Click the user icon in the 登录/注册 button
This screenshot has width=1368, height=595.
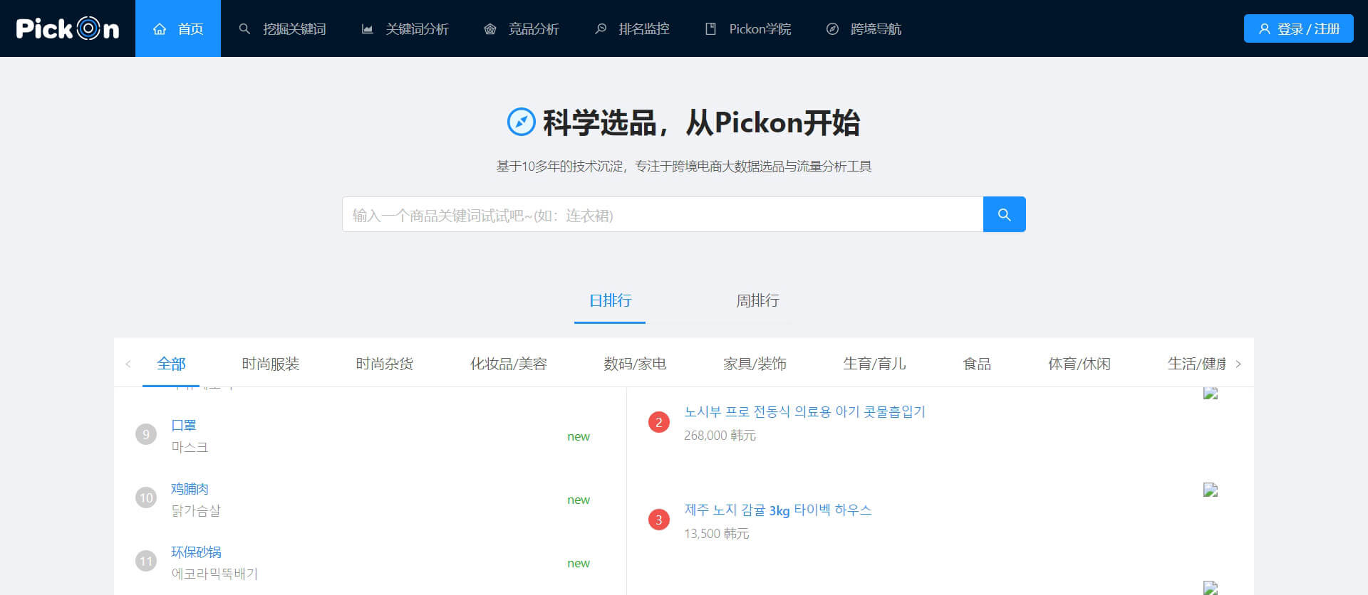[1265, 29]
